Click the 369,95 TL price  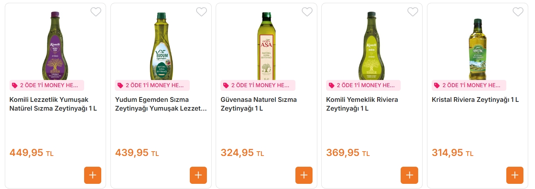343,153
